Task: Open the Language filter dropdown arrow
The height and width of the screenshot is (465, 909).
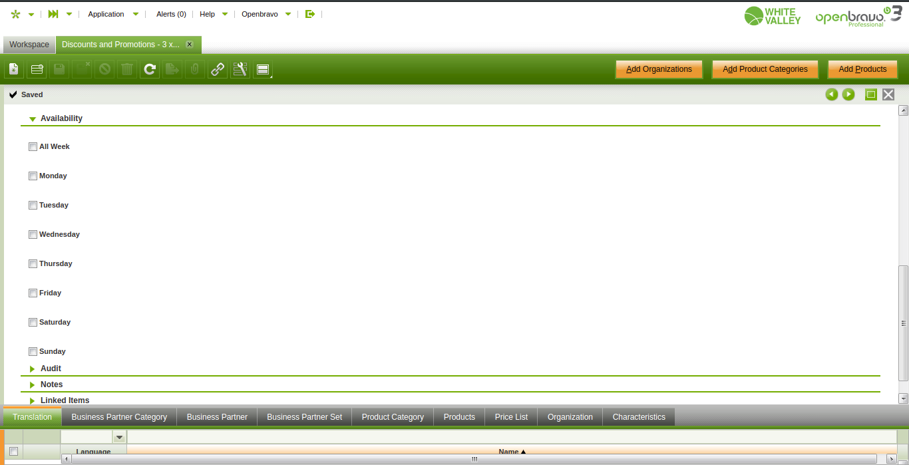Action: point(120,437)
